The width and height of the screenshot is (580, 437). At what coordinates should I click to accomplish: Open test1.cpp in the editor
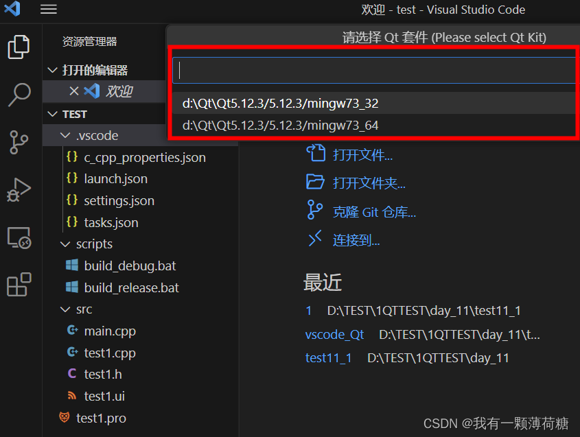[110, 353]
